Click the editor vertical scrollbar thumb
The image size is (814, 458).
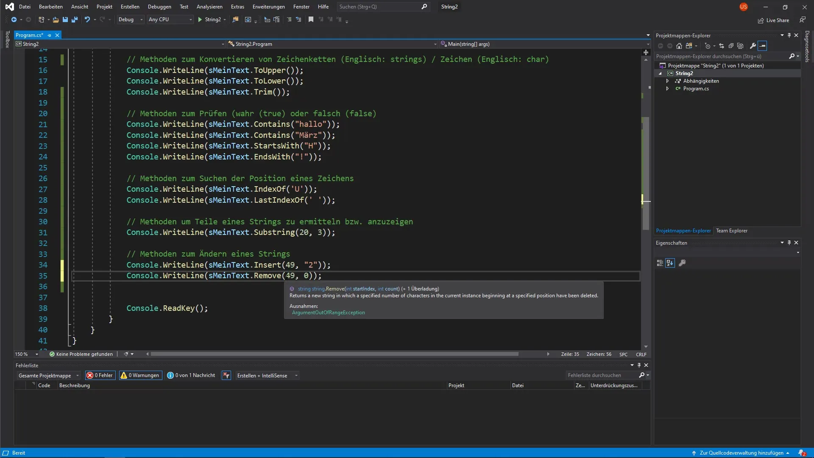[x=646, y=174]
